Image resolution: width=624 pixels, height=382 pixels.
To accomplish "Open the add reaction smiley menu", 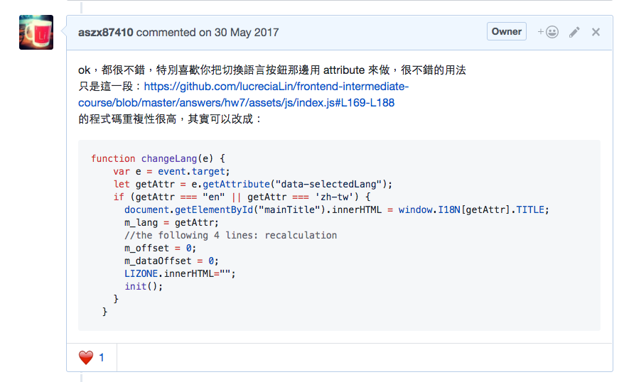I will (x=548, y=32).
